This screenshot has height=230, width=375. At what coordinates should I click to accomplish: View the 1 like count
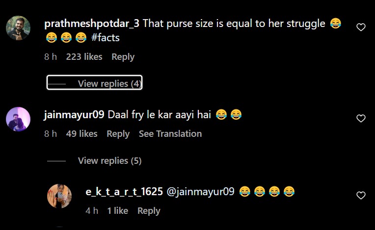pos(118,211)
